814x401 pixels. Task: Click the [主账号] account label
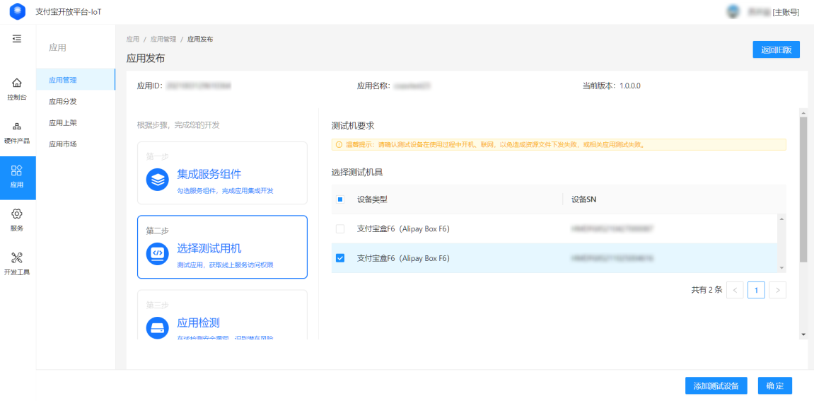(x=786, y=12)
